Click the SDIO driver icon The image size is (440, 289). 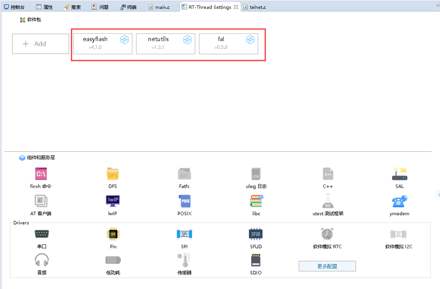point(256,261)
